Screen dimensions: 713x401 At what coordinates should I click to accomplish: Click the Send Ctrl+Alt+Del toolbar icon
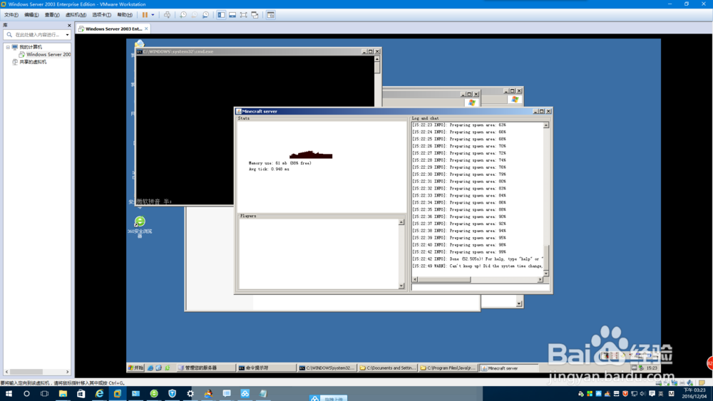click(167, 15)
